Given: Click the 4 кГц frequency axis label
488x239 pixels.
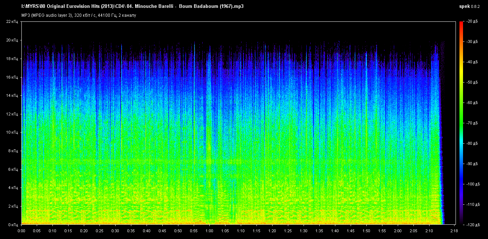Looking at the screenshot, I should 13,188.
